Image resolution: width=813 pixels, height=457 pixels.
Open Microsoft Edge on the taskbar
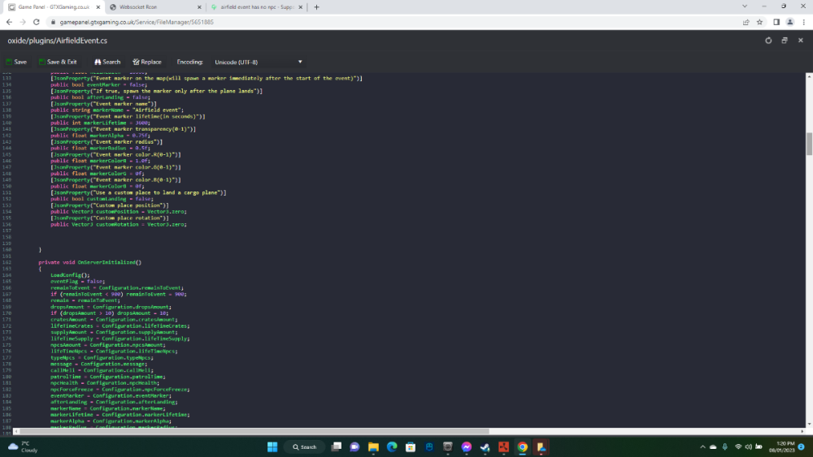(x=392, y=447)
